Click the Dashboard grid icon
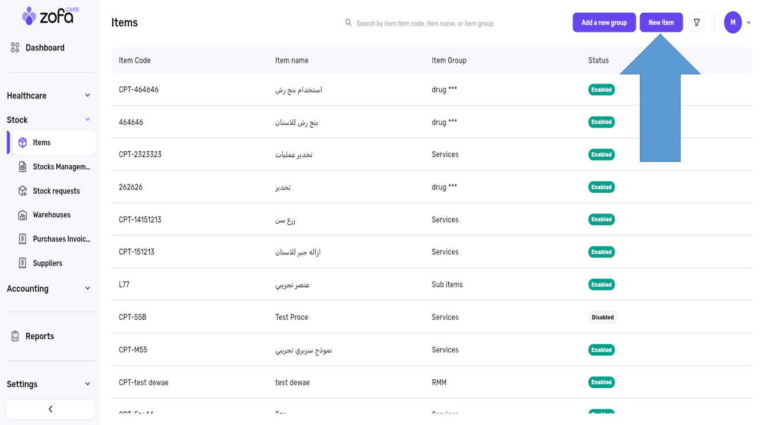The width and height of the screenshot is (763, 425). pos(15,48)
